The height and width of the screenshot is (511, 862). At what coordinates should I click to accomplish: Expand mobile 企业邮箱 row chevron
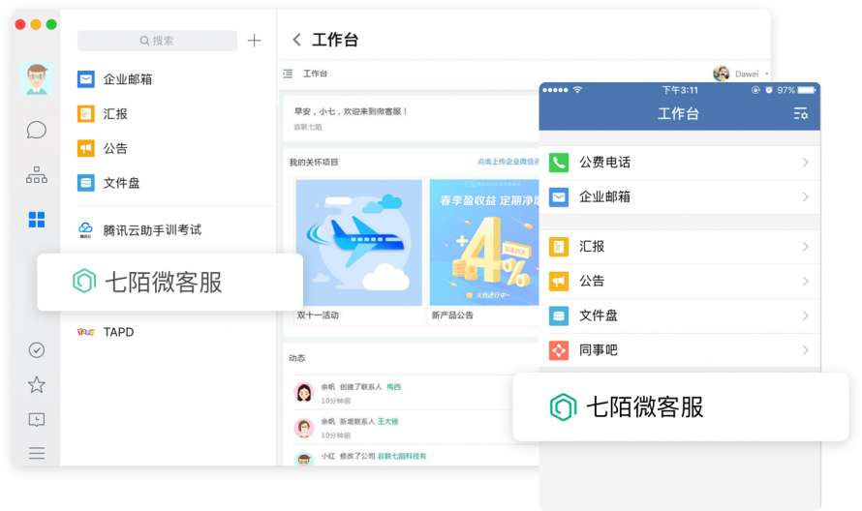click(x=806, y=196)
